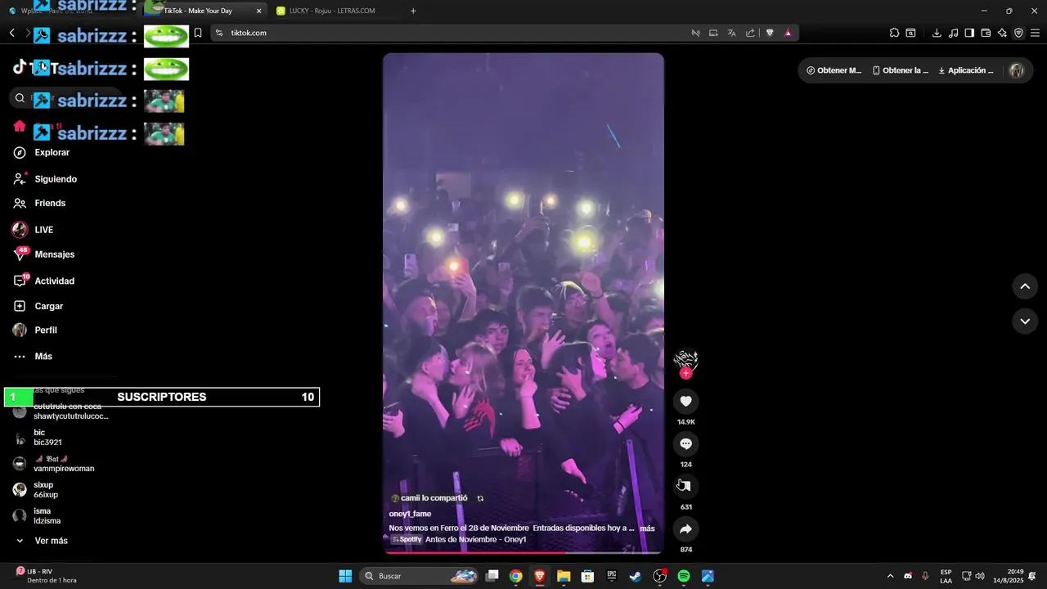
Task: Open the Brave Rewards triangle icon
Action: 788,33
